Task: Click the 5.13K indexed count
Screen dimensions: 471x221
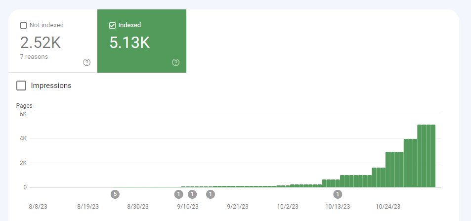Action: coord(129,43)
